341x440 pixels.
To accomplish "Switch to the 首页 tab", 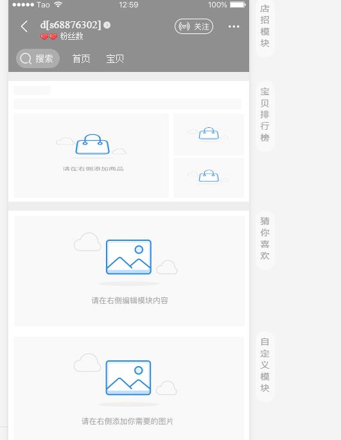I will tap(81, 58).
